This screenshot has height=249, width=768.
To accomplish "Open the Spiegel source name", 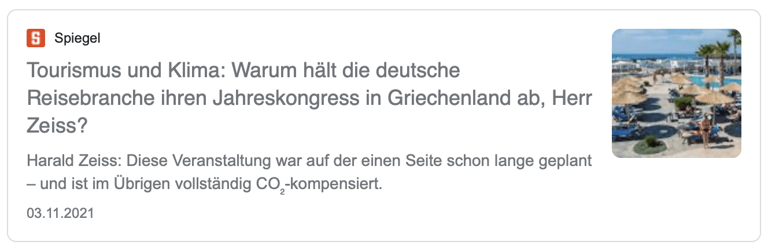I will (77, 39).
